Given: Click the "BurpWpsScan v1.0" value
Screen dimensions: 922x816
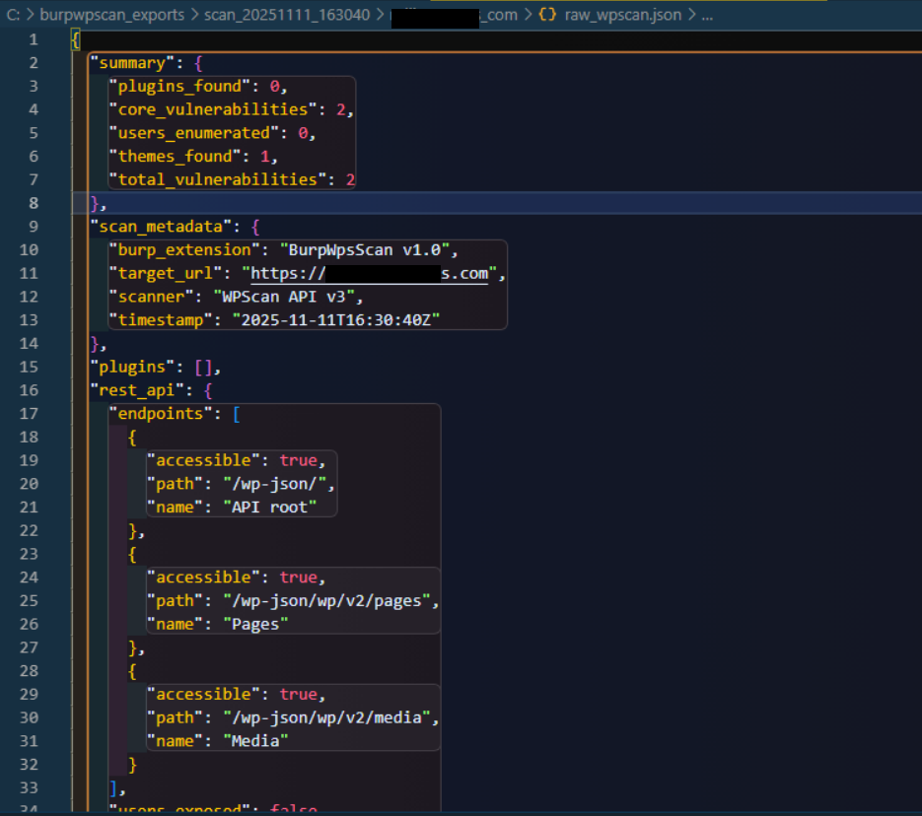Looking at the screenshot, I should click(x=364, y=250).
